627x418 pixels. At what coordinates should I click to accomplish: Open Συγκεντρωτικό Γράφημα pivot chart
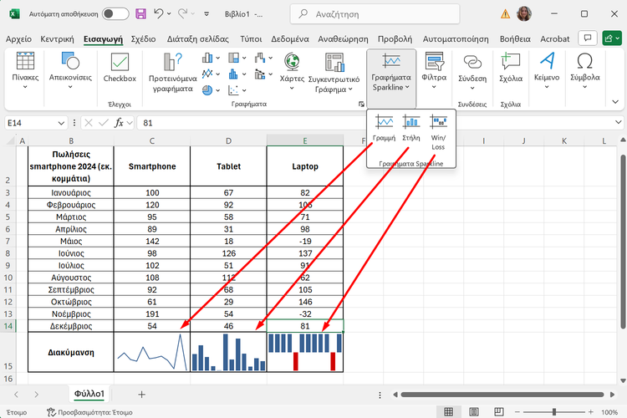pyautogui.click(x=334, y=73)
